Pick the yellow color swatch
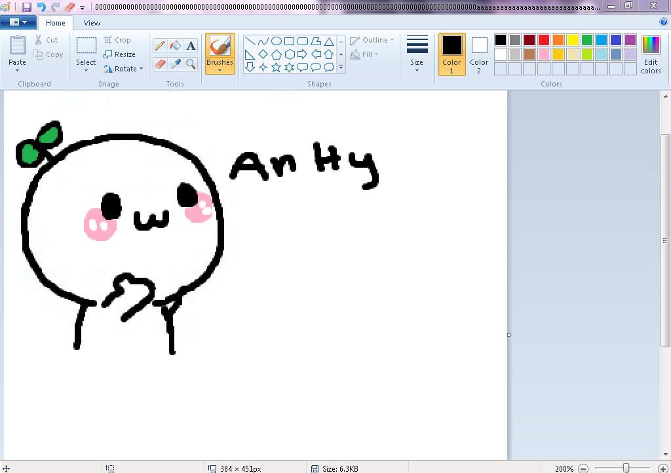Viewport: 671px width, 473px height. (x=573, y=40)
